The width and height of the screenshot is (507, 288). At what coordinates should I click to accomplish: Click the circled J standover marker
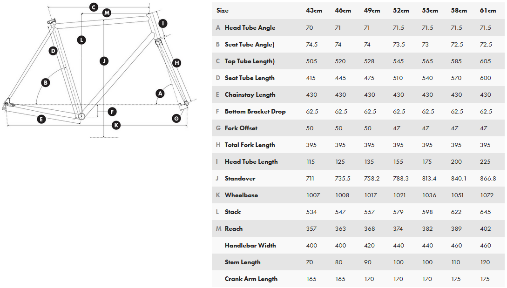[104, 60]
